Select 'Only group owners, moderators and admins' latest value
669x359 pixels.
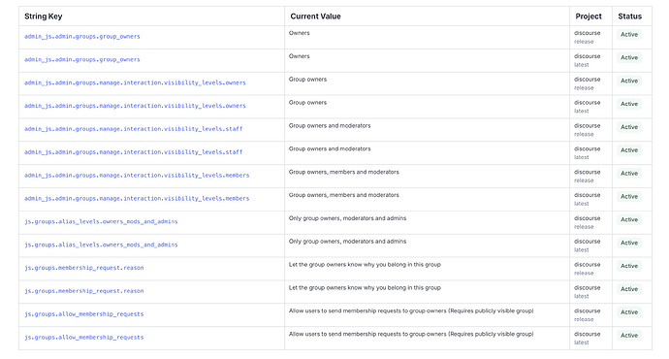click(x=347, y=241)
